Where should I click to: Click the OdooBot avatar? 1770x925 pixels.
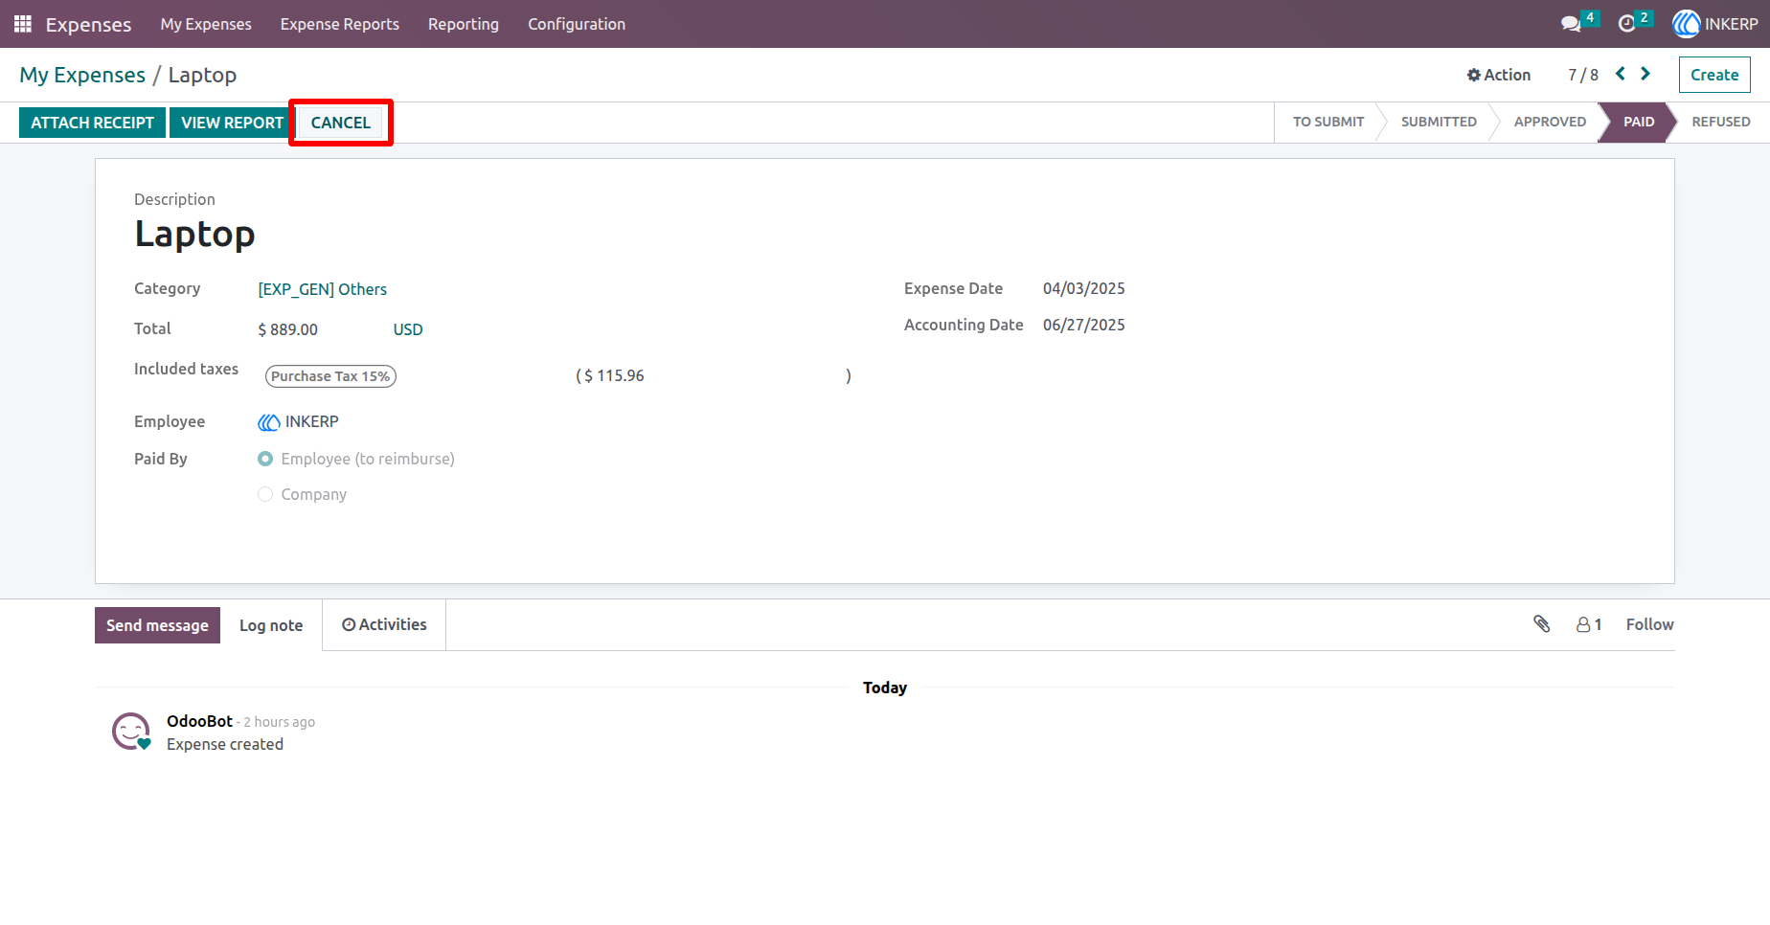(x=131, y=732)
